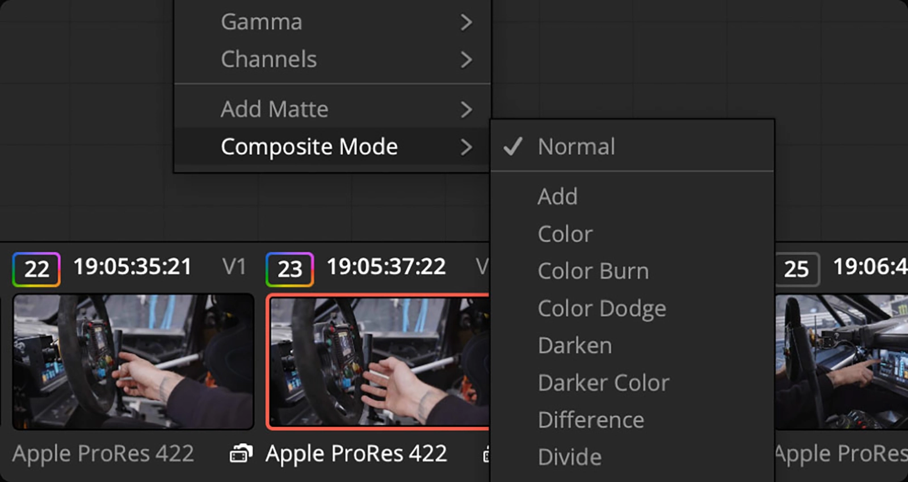Open the Composite Mode submenu
The height and width of the screenshot is (482, 908).
(309, 146)
